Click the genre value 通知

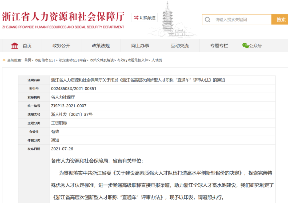pos(55,140)
